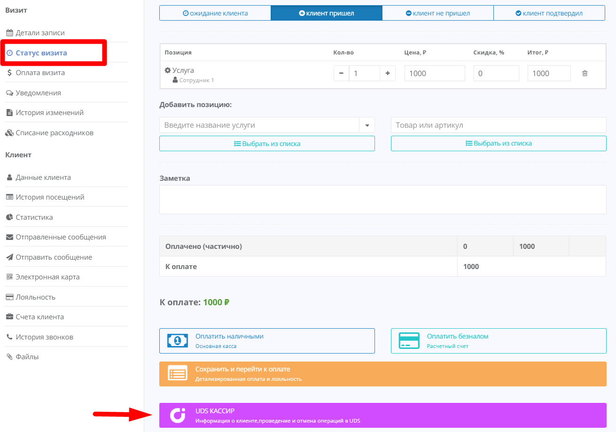
Task: Delete the Услуга position with trash icon
Action: pos(585,73)
